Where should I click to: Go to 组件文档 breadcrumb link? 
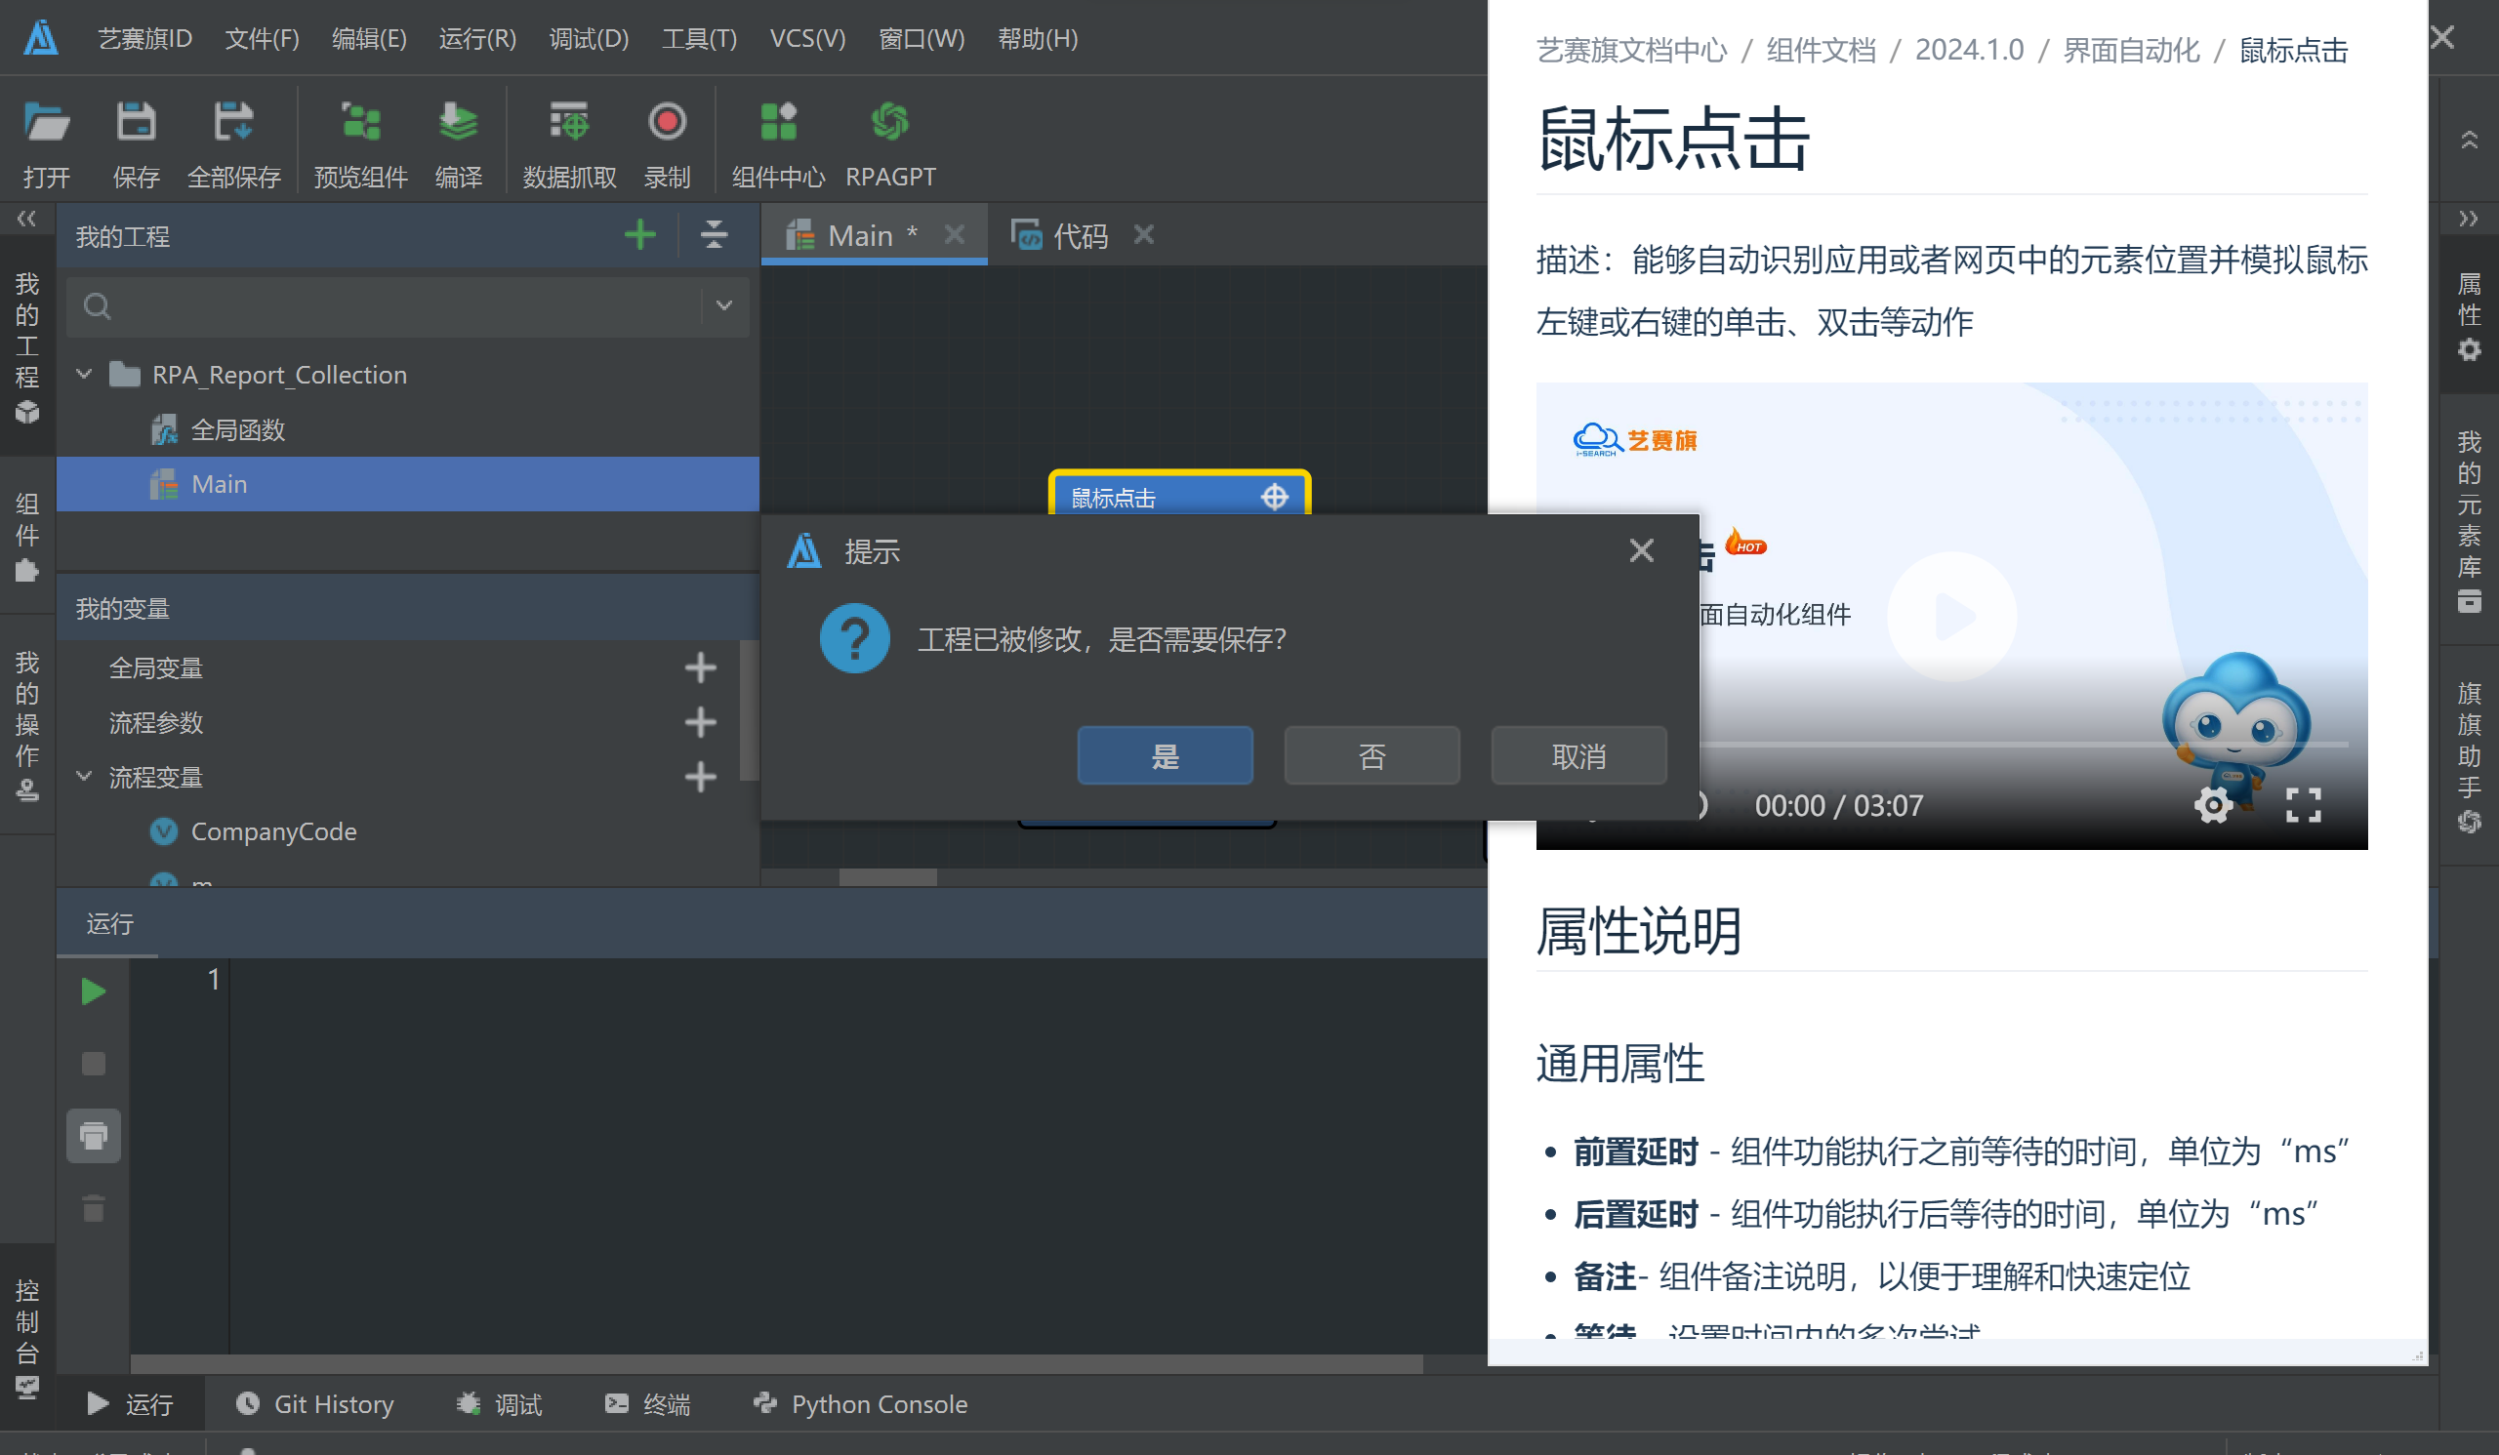tap(1821, 50)
